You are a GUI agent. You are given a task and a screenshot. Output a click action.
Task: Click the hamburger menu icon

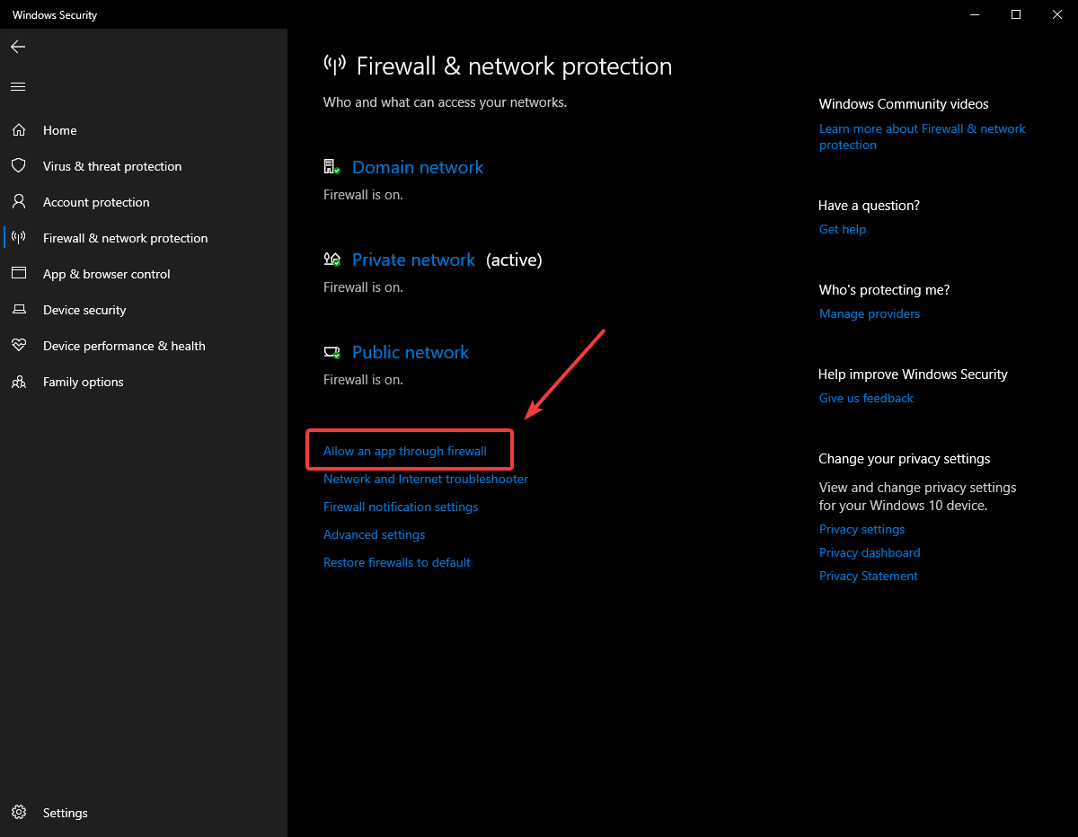tap(17, 86)
